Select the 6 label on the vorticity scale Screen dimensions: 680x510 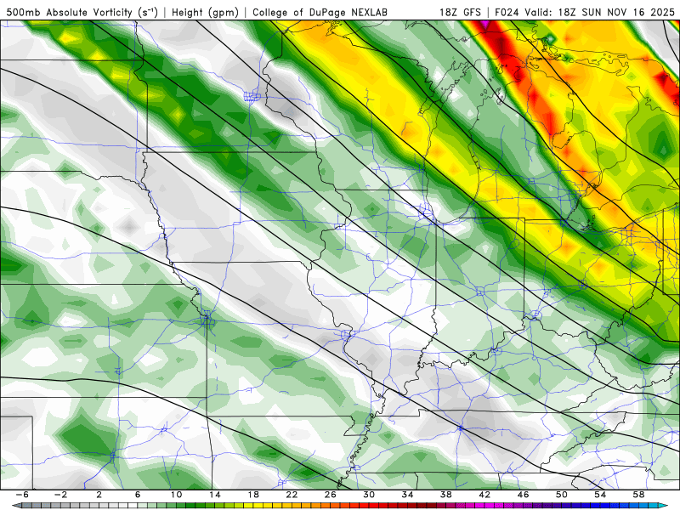coord(138,495)
